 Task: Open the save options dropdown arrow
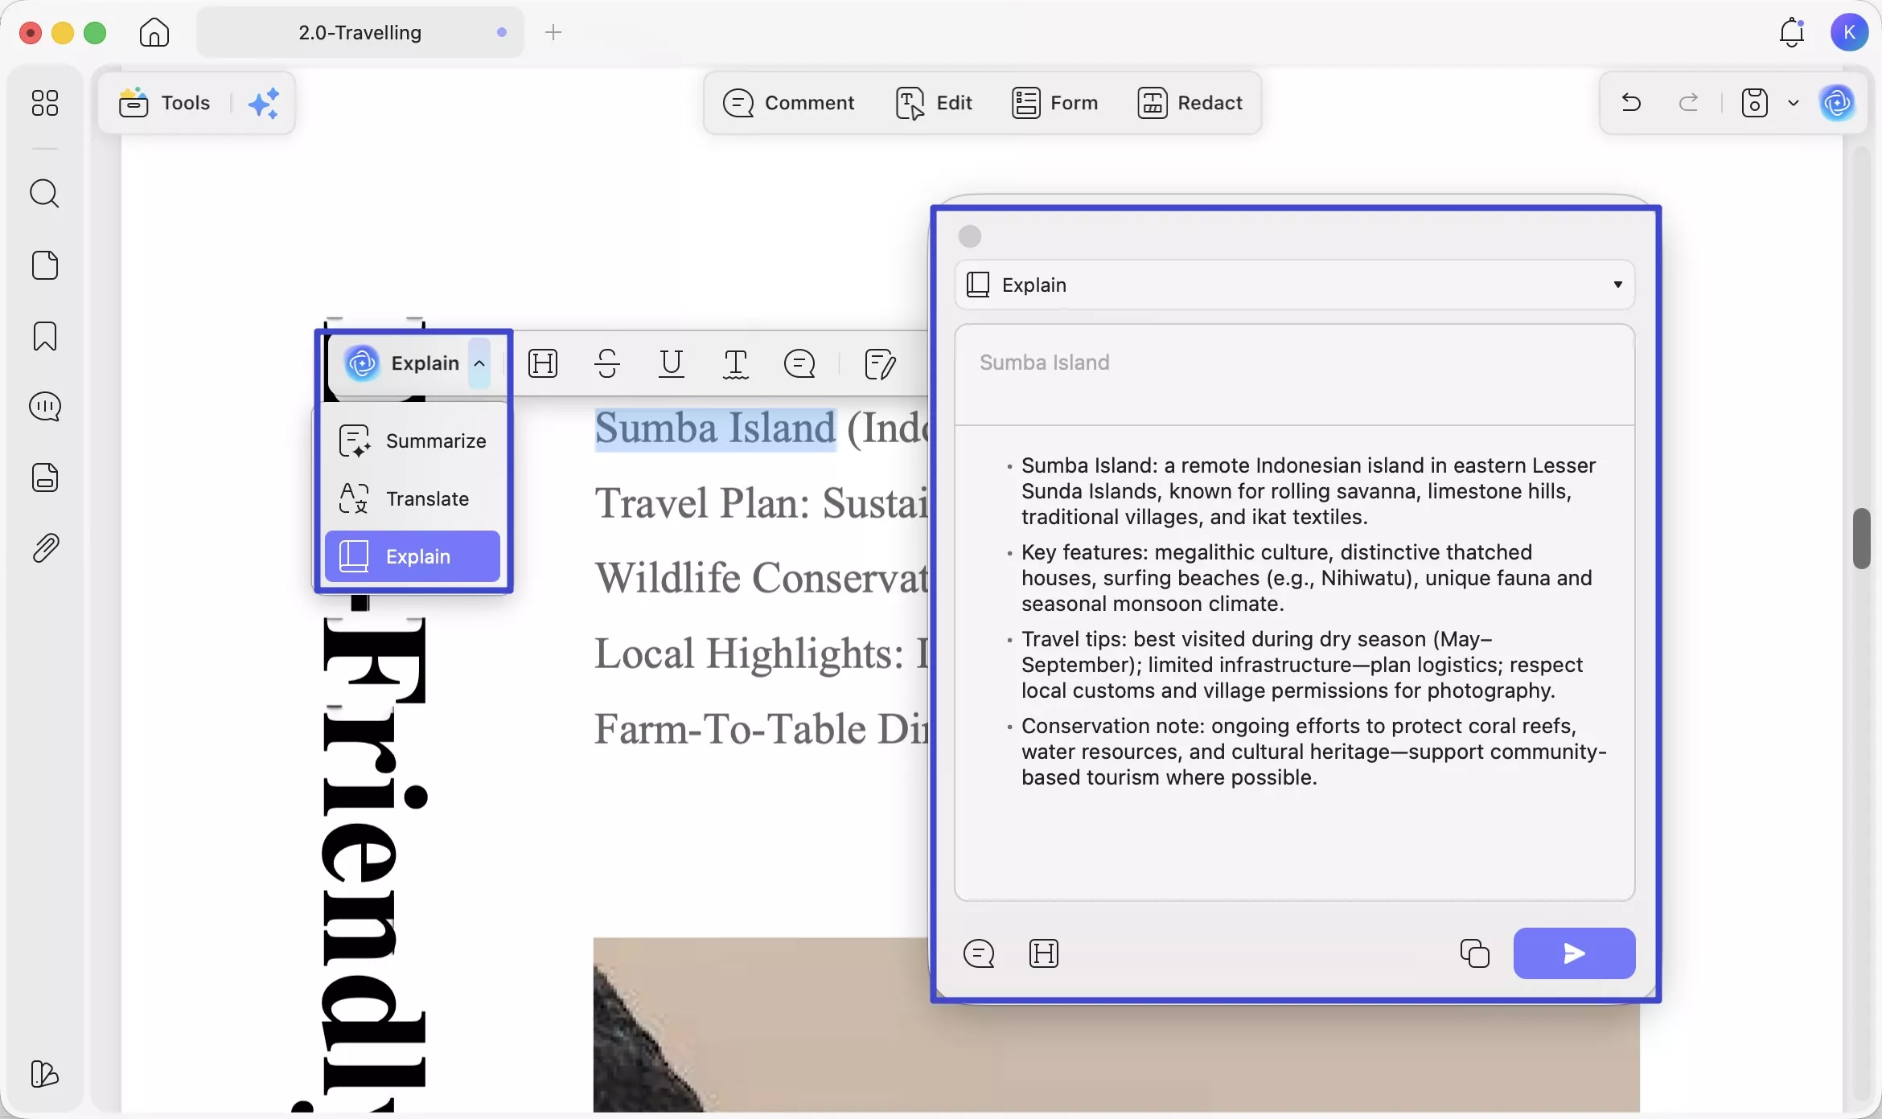click(x=1793, y=103)
